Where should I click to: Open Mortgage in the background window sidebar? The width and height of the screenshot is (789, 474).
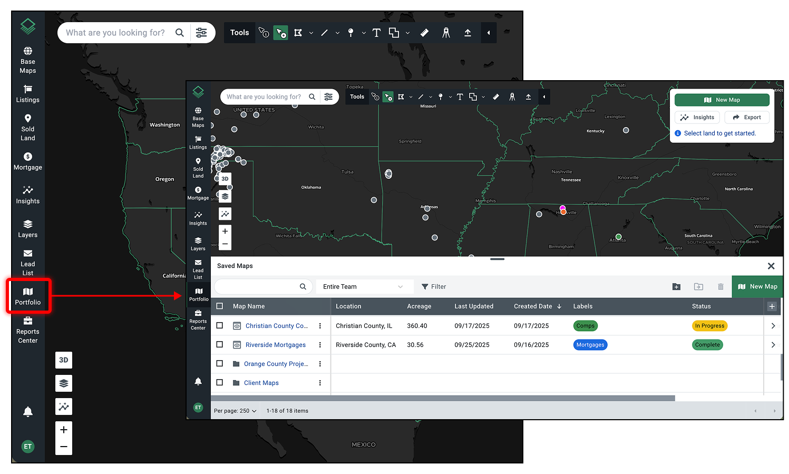[28, 161]
